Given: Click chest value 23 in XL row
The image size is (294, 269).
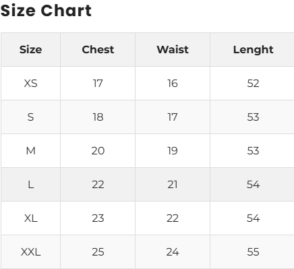Looking at the screenshot, I should [98, 218].
